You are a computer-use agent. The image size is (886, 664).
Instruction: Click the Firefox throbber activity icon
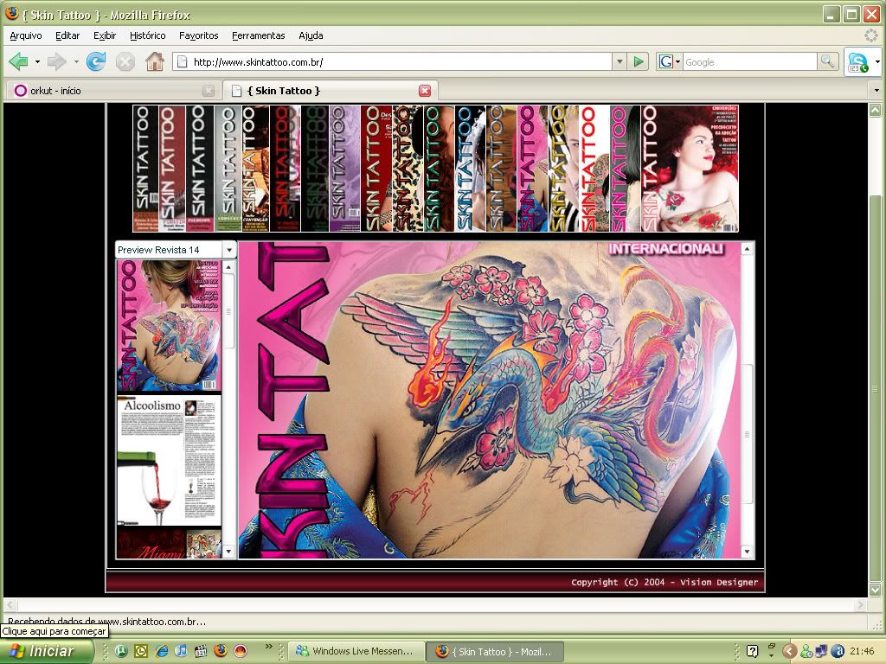coord(870,35)
